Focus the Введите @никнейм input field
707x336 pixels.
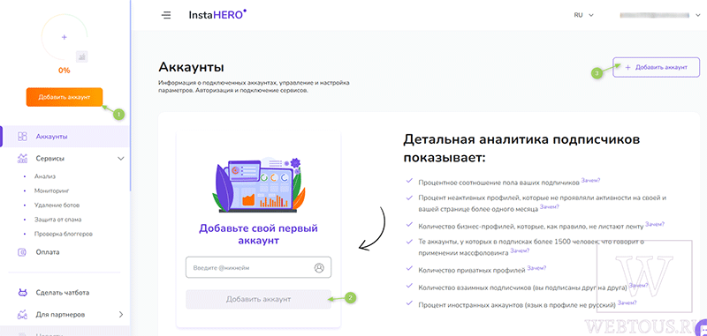pos(258,267)
